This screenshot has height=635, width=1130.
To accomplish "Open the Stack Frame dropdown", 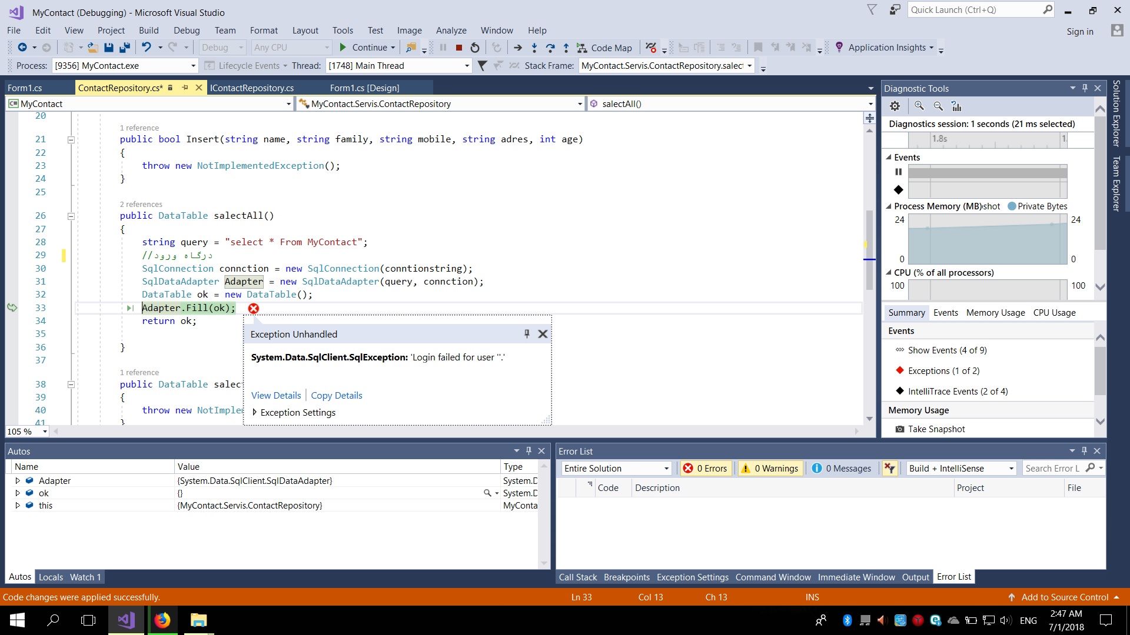I will pos(750,66).
